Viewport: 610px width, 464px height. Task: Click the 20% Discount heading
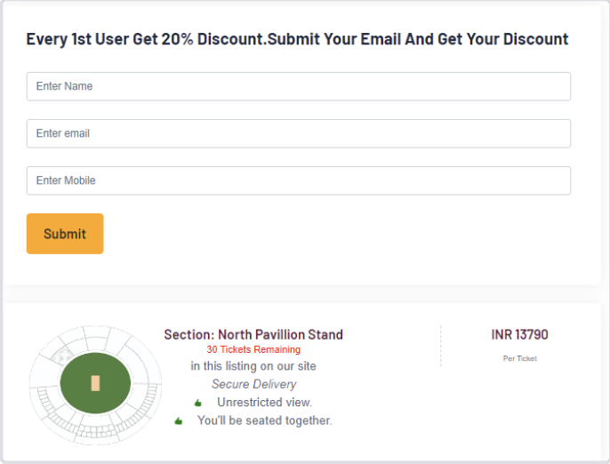point(297,39)
